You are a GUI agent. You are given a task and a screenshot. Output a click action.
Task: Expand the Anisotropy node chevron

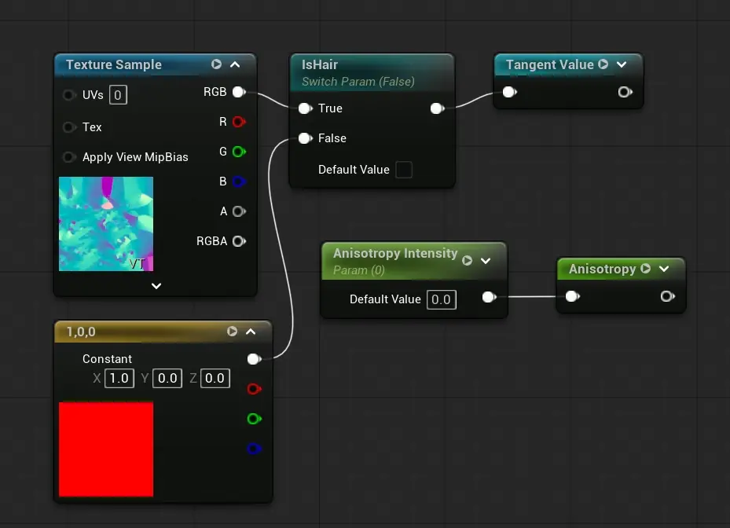664,269
